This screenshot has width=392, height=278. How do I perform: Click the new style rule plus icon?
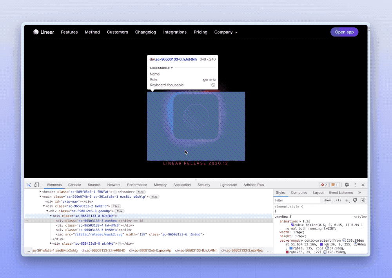pyautogui.click(x=347, y=200)
